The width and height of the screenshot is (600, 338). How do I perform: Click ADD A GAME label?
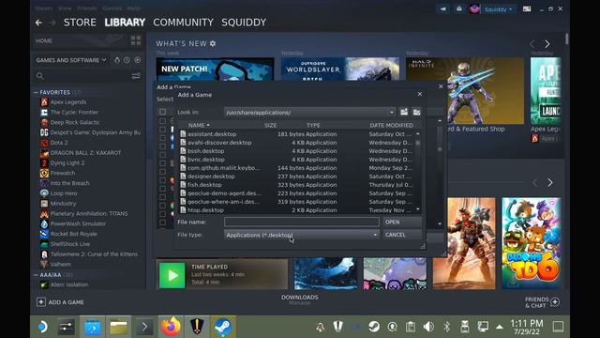tap(67, 302)
